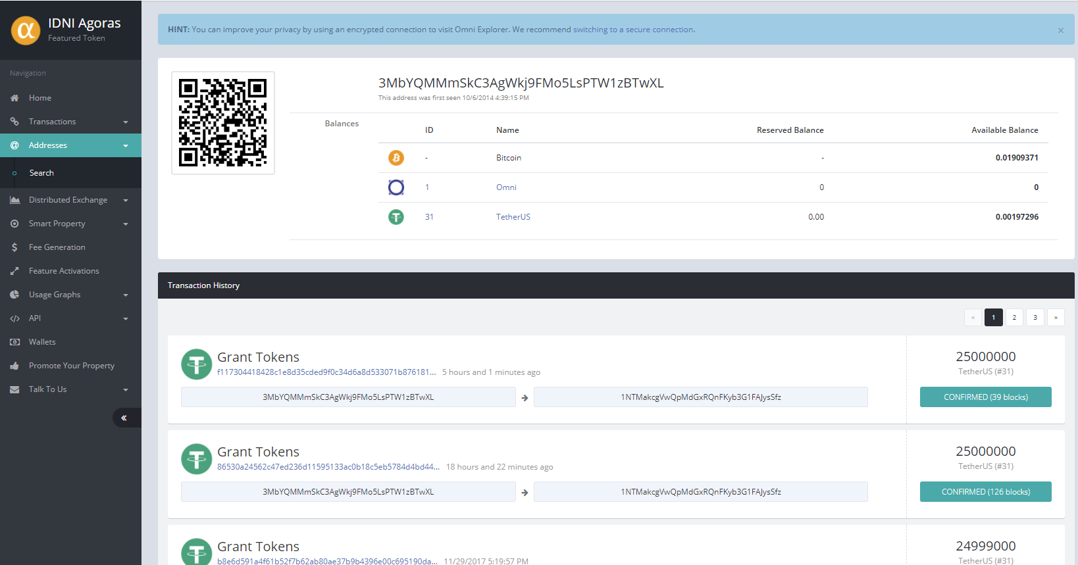The image size is (1078, 565).
Task: Go to transaction history page 3
Action: pyautogui.click(x=1035, y=318)
